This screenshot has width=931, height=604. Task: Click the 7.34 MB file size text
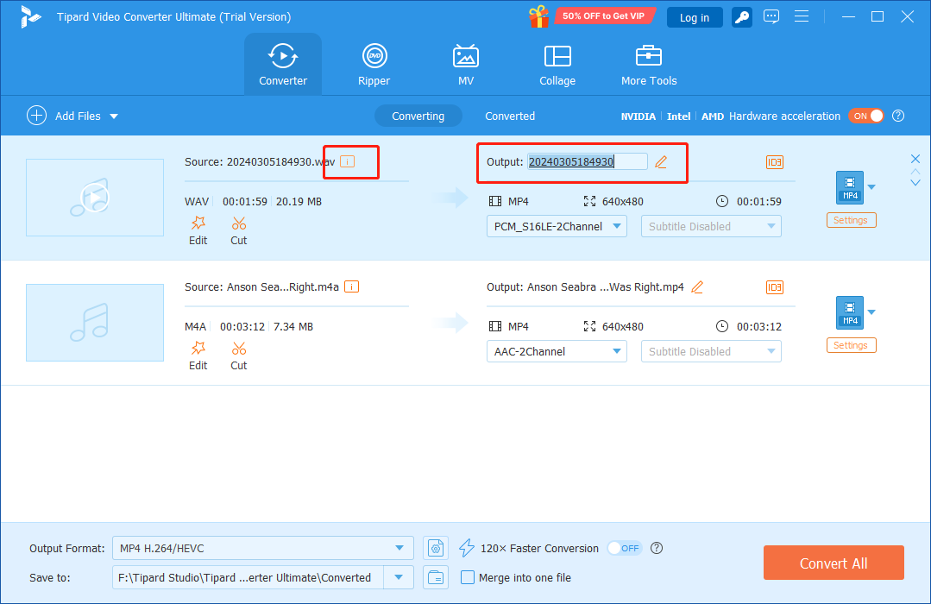293,327
